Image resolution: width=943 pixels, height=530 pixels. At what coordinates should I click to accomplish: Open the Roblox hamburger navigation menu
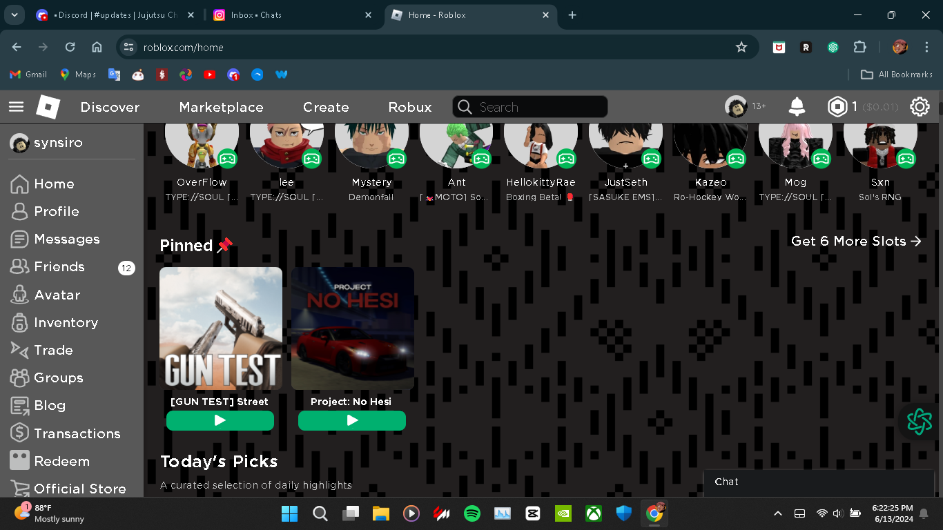coord(16,107)
